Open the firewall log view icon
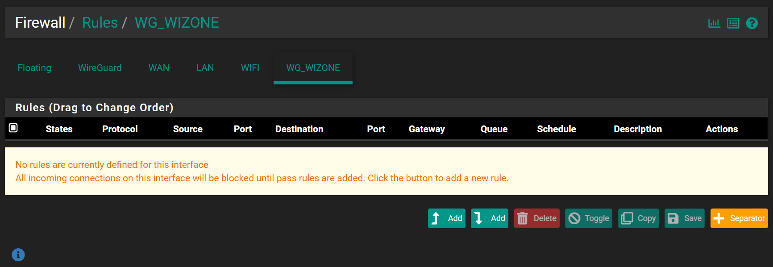 (733, 23)
